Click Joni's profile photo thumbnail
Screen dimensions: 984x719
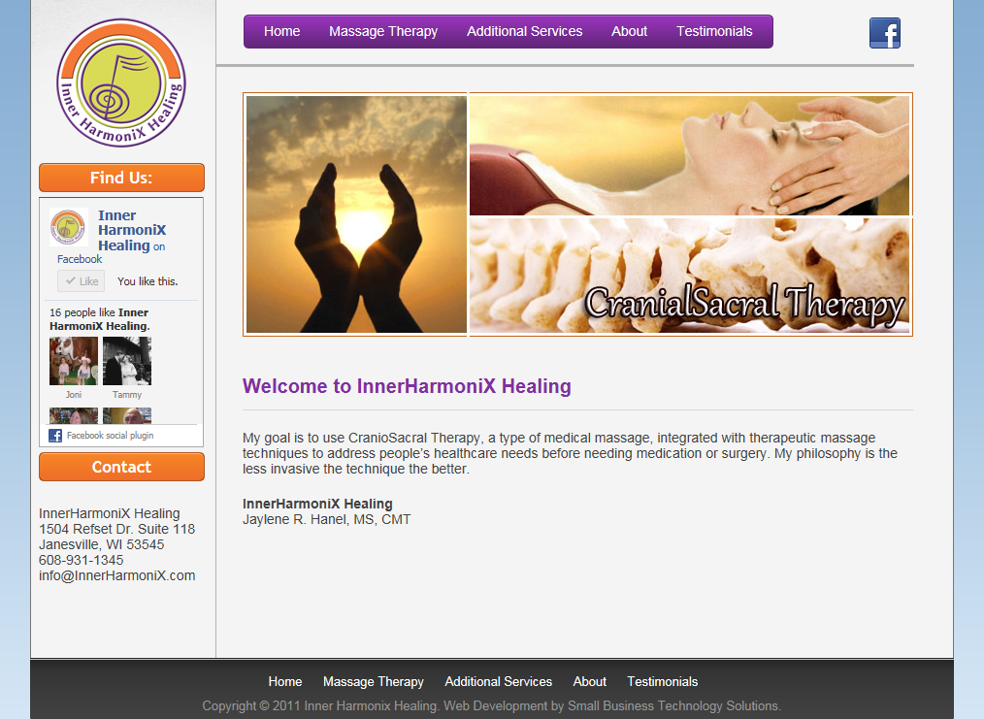click(x=74, y=361)
